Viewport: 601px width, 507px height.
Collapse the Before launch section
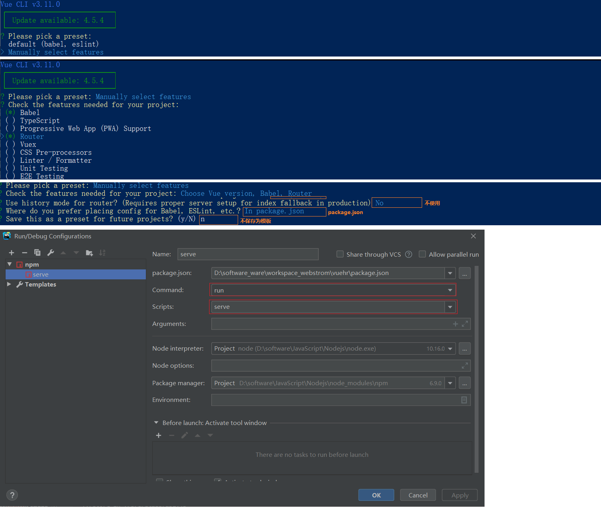pos(156,423)
